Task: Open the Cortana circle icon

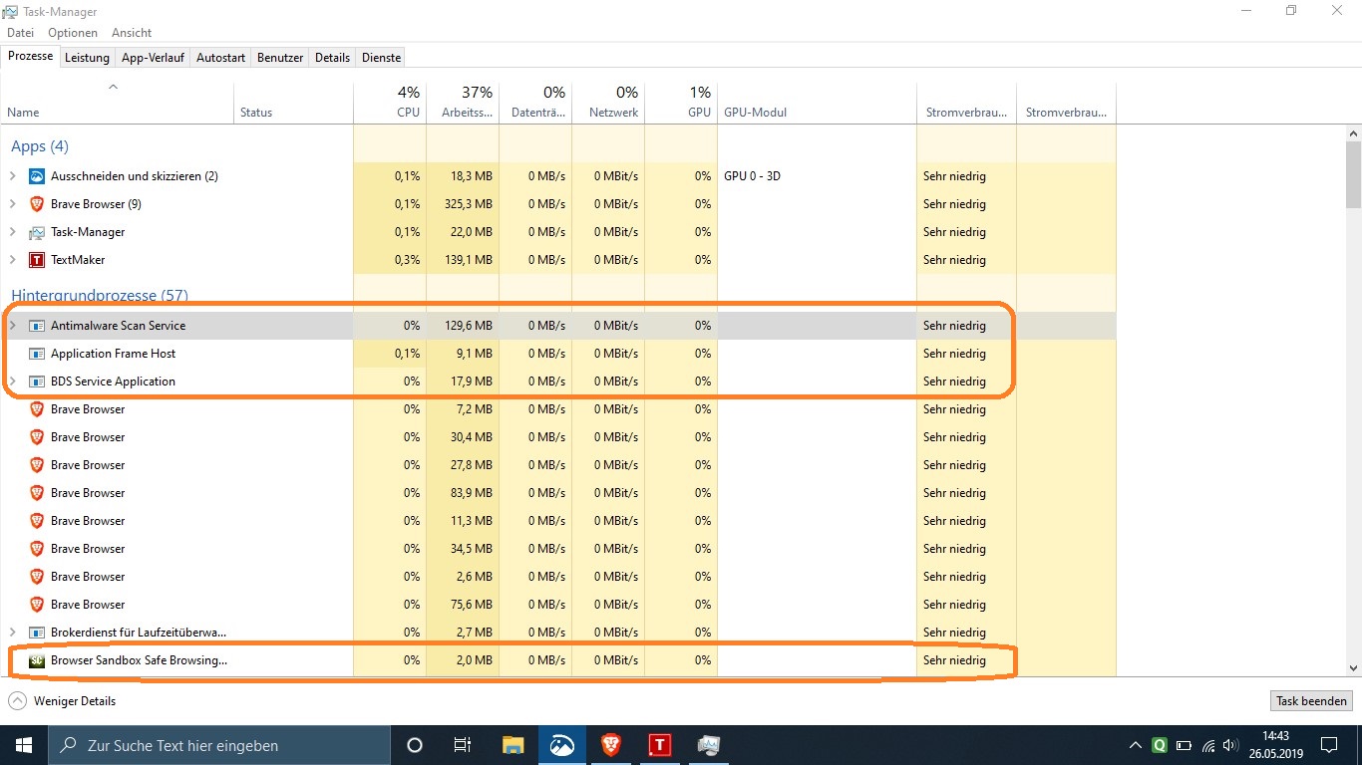Action: coord(415,744)
